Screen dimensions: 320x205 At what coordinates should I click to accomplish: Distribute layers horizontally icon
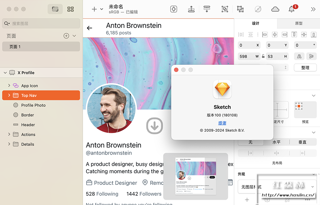coord(241,35)
